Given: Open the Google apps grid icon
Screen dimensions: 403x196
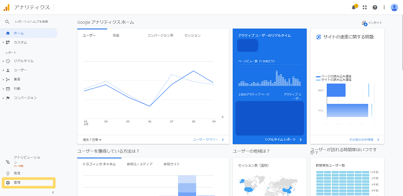Looking at the screenshot, I should point(365,7).
